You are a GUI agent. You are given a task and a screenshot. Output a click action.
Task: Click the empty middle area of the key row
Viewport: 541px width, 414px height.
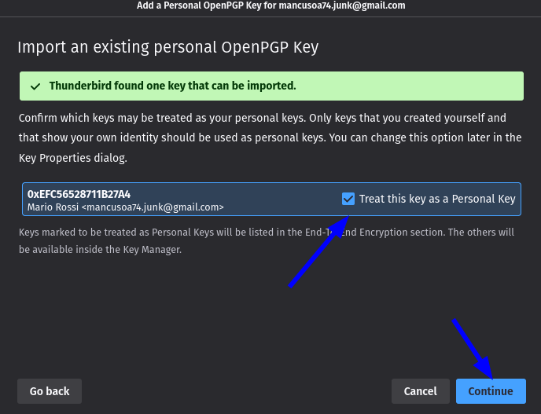pyautogui.click(x=282, y=200)
